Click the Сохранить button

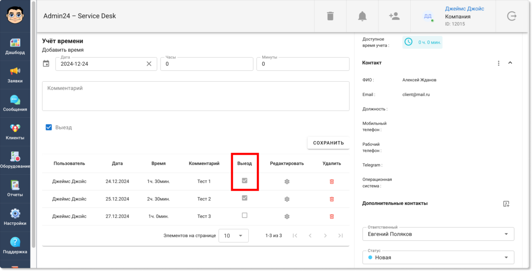[328, 143]
